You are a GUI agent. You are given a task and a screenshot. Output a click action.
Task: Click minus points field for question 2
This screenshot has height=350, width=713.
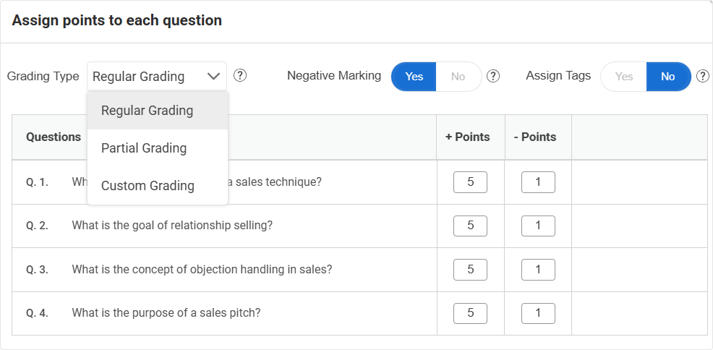[x=538, y=226]
